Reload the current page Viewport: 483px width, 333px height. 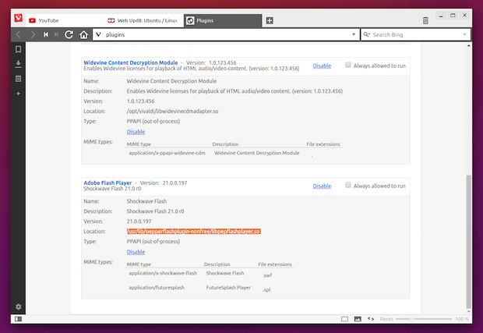click(69, 34)
